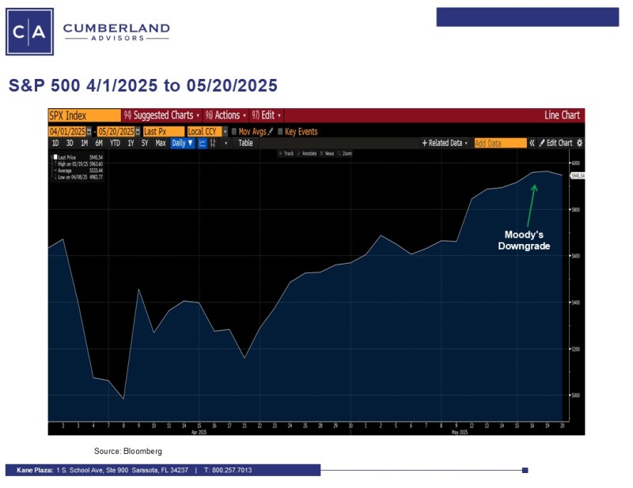Viewport: 633px width, 488px height.
Task: Enable the Mov Avgs checkbox
Action: click(233, 132)
